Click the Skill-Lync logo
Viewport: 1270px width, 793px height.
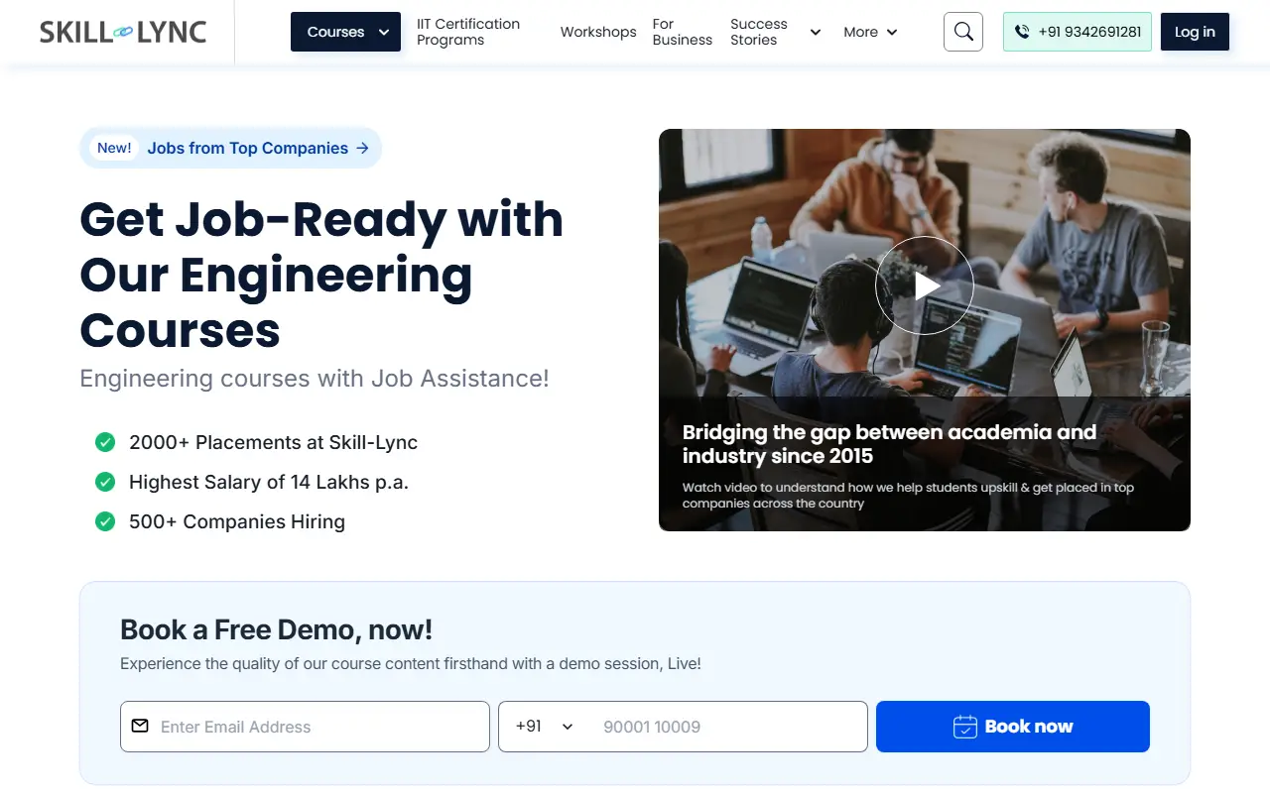(123, 32)
